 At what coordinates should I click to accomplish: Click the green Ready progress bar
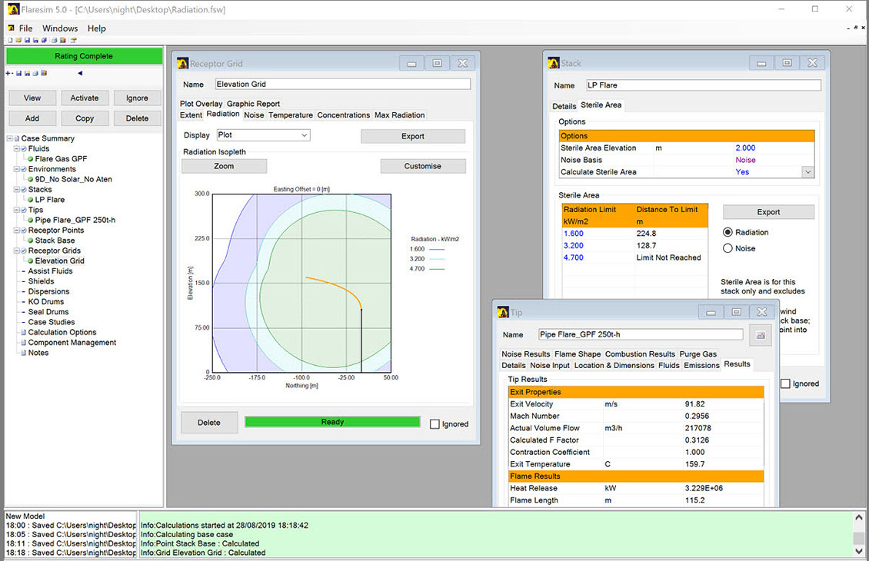332,422
